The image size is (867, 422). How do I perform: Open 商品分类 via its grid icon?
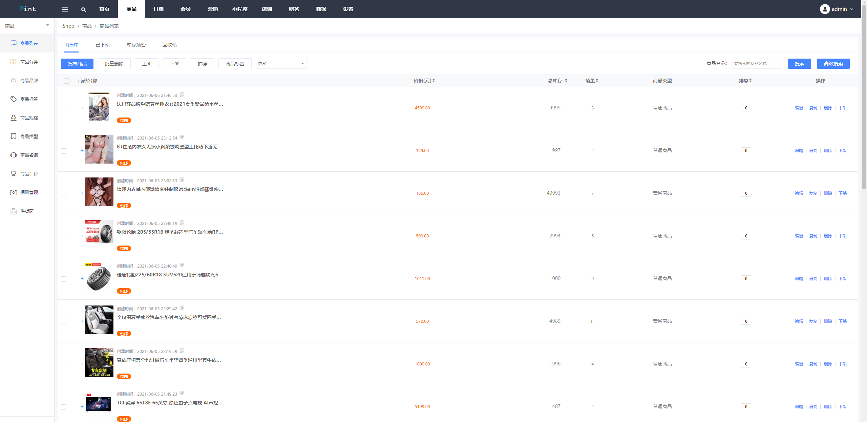13,62
